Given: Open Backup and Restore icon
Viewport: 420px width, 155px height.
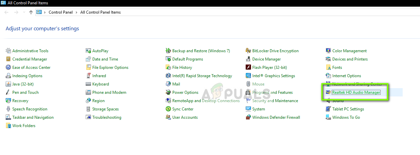Looking at the screenshot, I should pyautogui.click(x=168, y=51).
